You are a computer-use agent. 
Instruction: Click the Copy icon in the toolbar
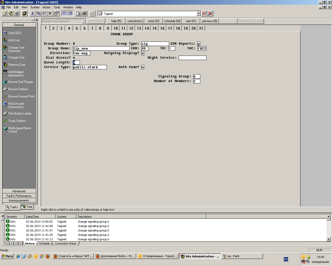click(x=38, y=14)
